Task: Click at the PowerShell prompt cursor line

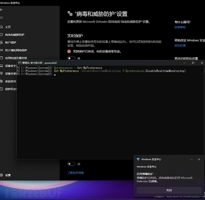Action: [55, 74]
